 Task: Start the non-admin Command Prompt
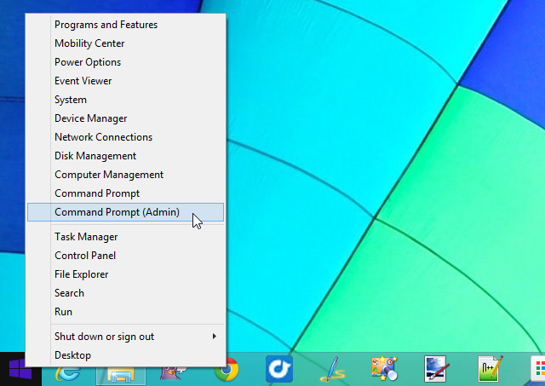[125, 193]
